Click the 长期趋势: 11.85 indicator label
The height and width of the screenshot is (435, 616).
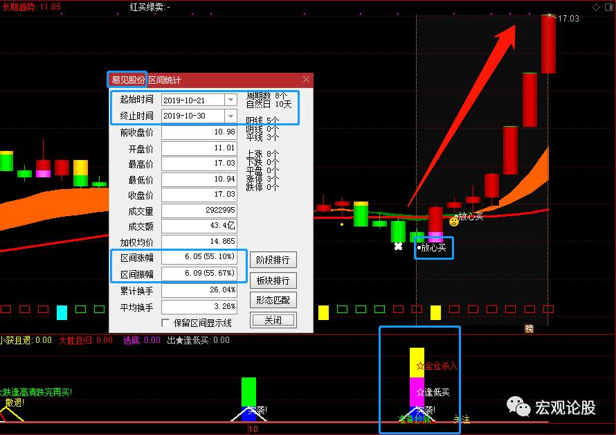(x=31, y=7)
